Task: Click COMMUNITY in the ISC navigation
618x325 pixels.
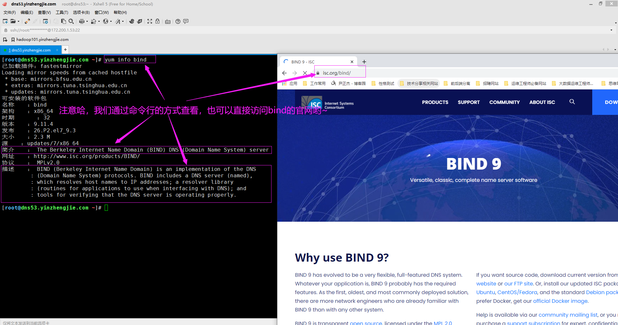Action: [x=504, y=102]
